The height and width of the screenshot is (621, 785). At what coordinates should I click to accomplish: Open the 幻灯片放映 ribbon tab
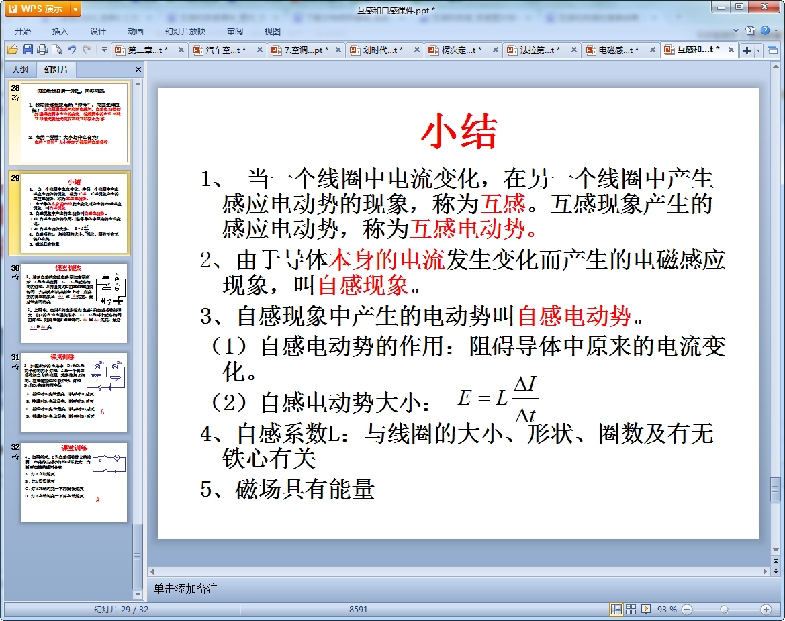(x=185, y=31)
